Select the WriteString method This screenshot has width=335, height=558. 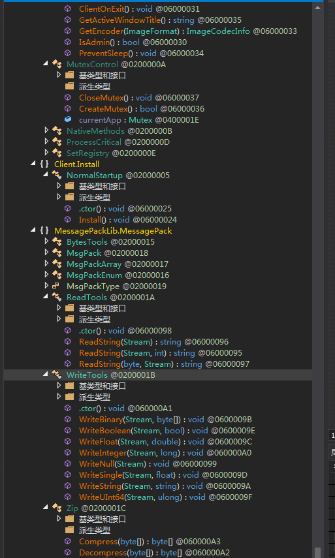(165, 486)
